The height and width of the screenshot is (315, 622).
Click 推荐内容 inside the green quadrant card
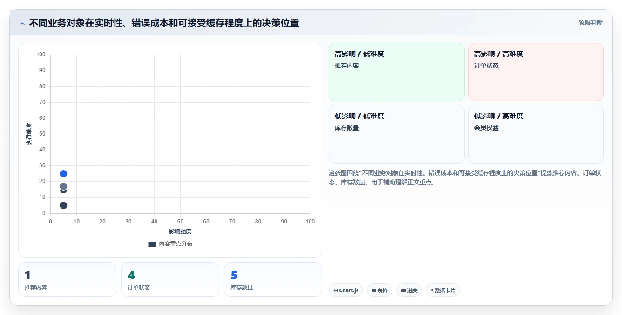pyautogui.click(x=347, y=66)
